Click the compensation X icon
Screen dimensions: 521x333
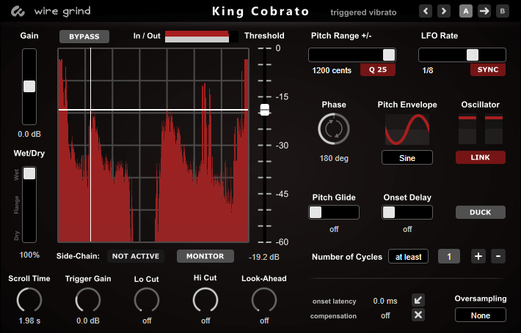[x=418, y=315]
